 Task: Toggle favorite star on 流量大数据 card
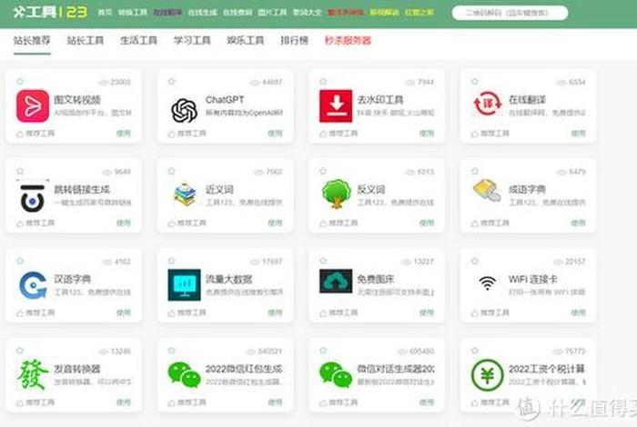(x=171, y=261)
